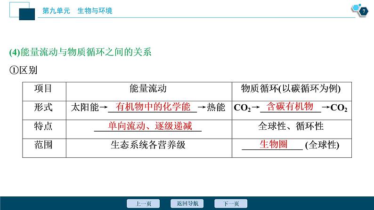
Task: Click the dark blue square logo
Action: [27, 14]
